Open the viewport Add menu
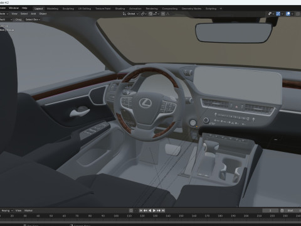301x226 pixels. coord(33,14)
